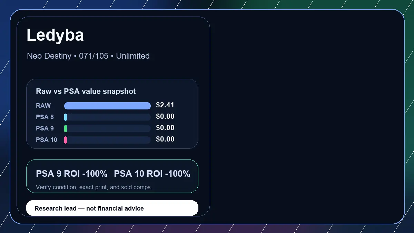Image resolution: width=414 pixels, height=233 pixels.
Task: Click the PSA 9 row label
Action: [x=45, y=128]
